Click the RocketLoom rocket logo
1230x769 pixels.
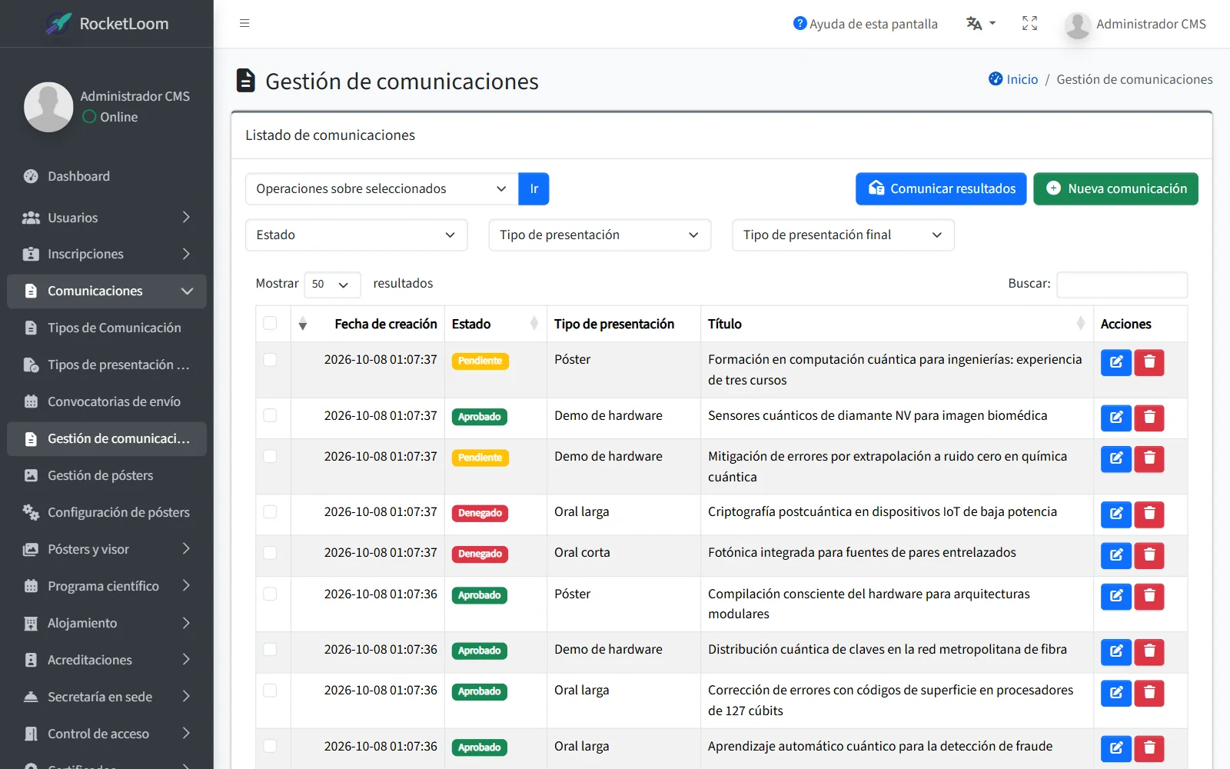59,24
